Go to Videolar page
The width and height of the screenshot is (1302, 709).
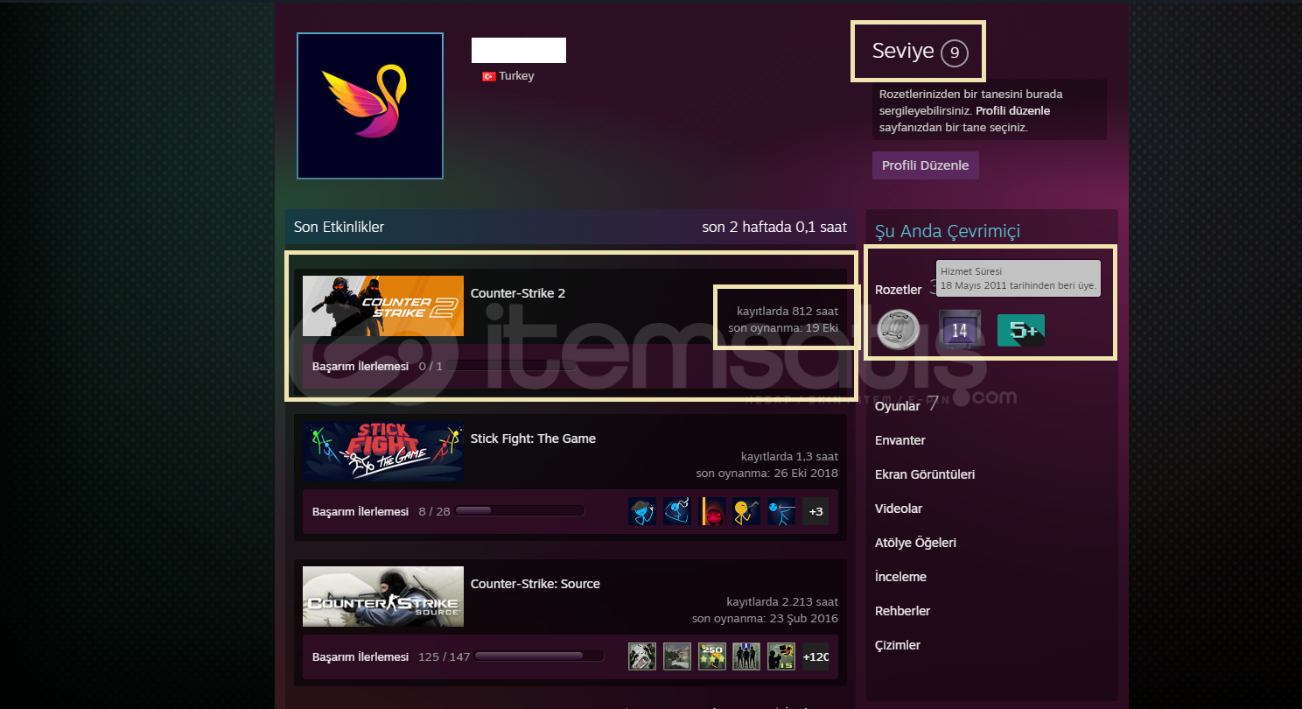(899, 509)
